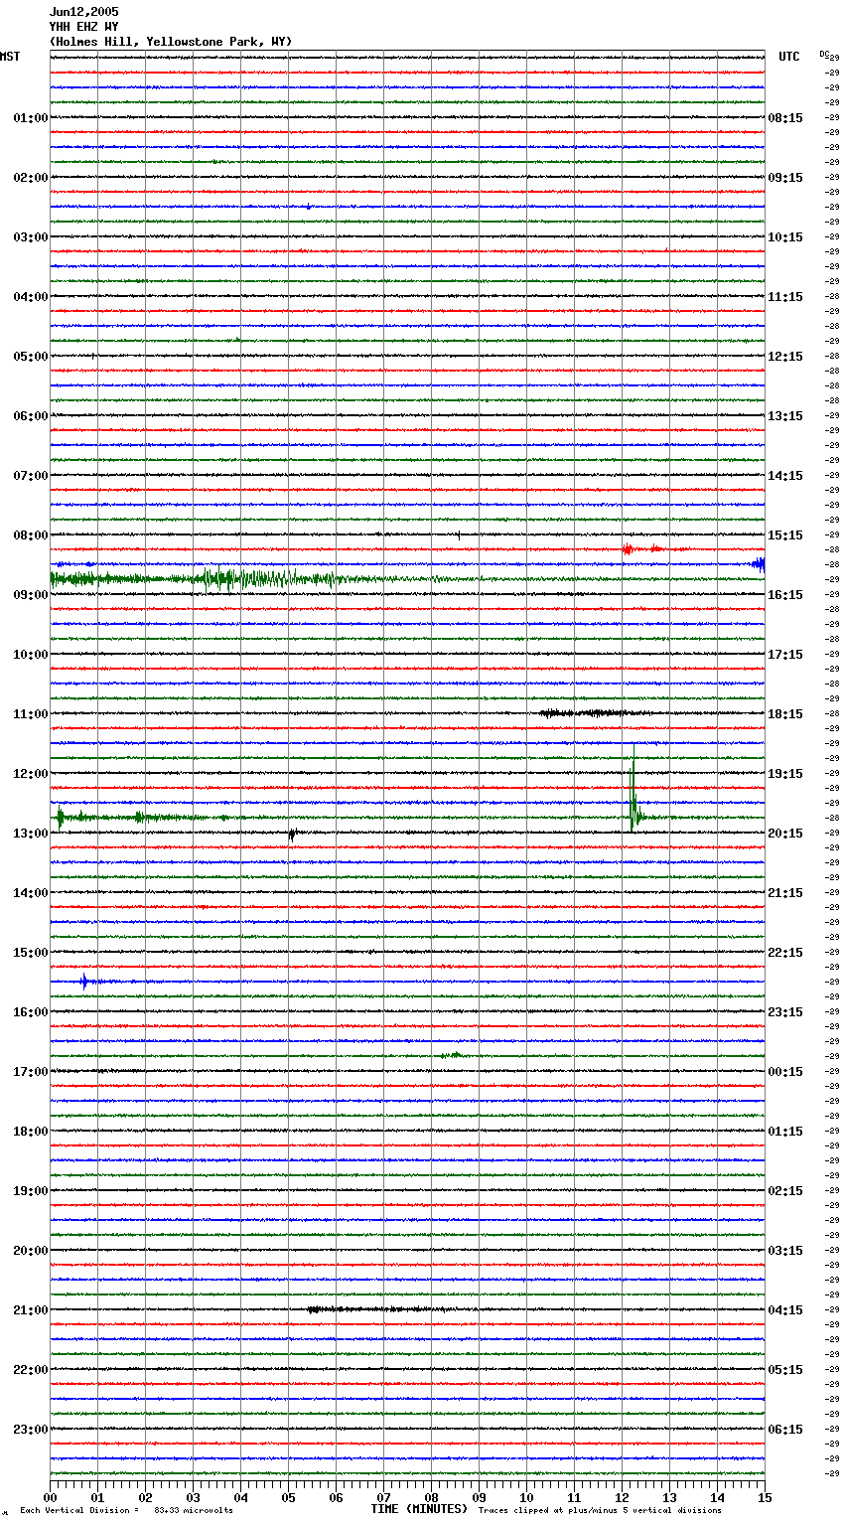
Task: Click the traces clipped at plus/minus 5 note
Action: pyautogui.click(x=600, y=1510)
